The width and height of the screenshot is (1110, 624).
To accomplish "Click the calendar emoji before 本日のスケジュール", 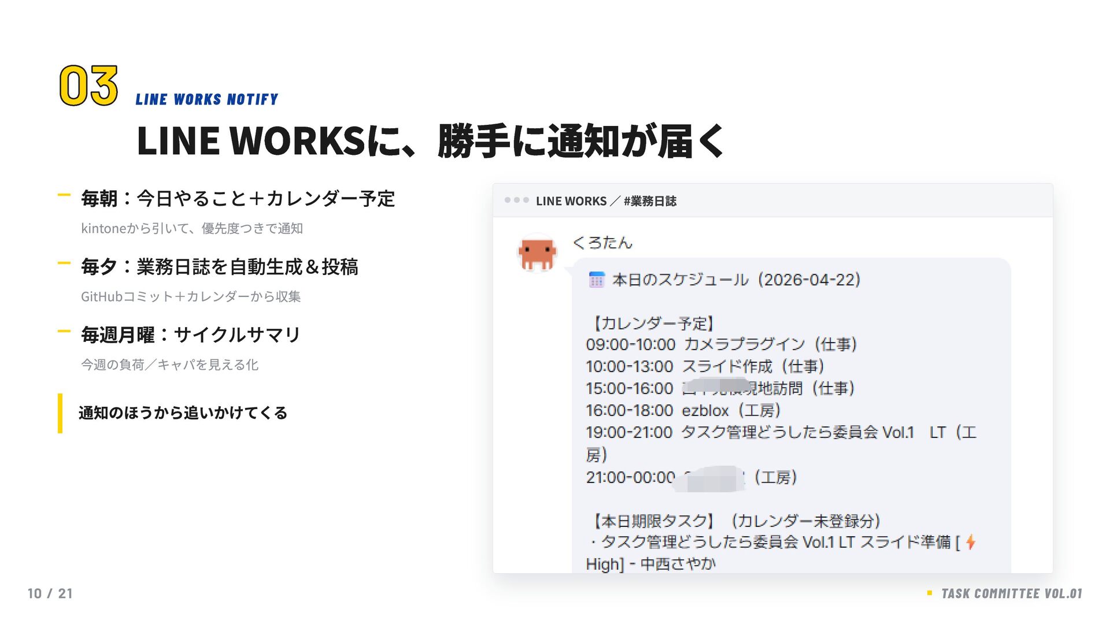I will point(596,280).
